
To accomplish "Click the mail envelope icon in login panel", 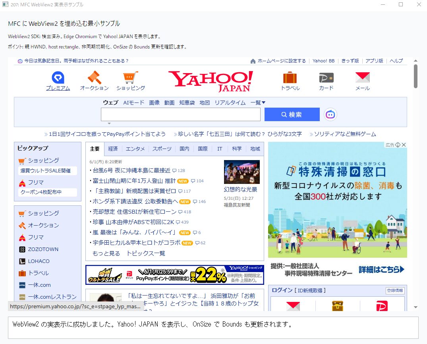I will click(293, 306).
